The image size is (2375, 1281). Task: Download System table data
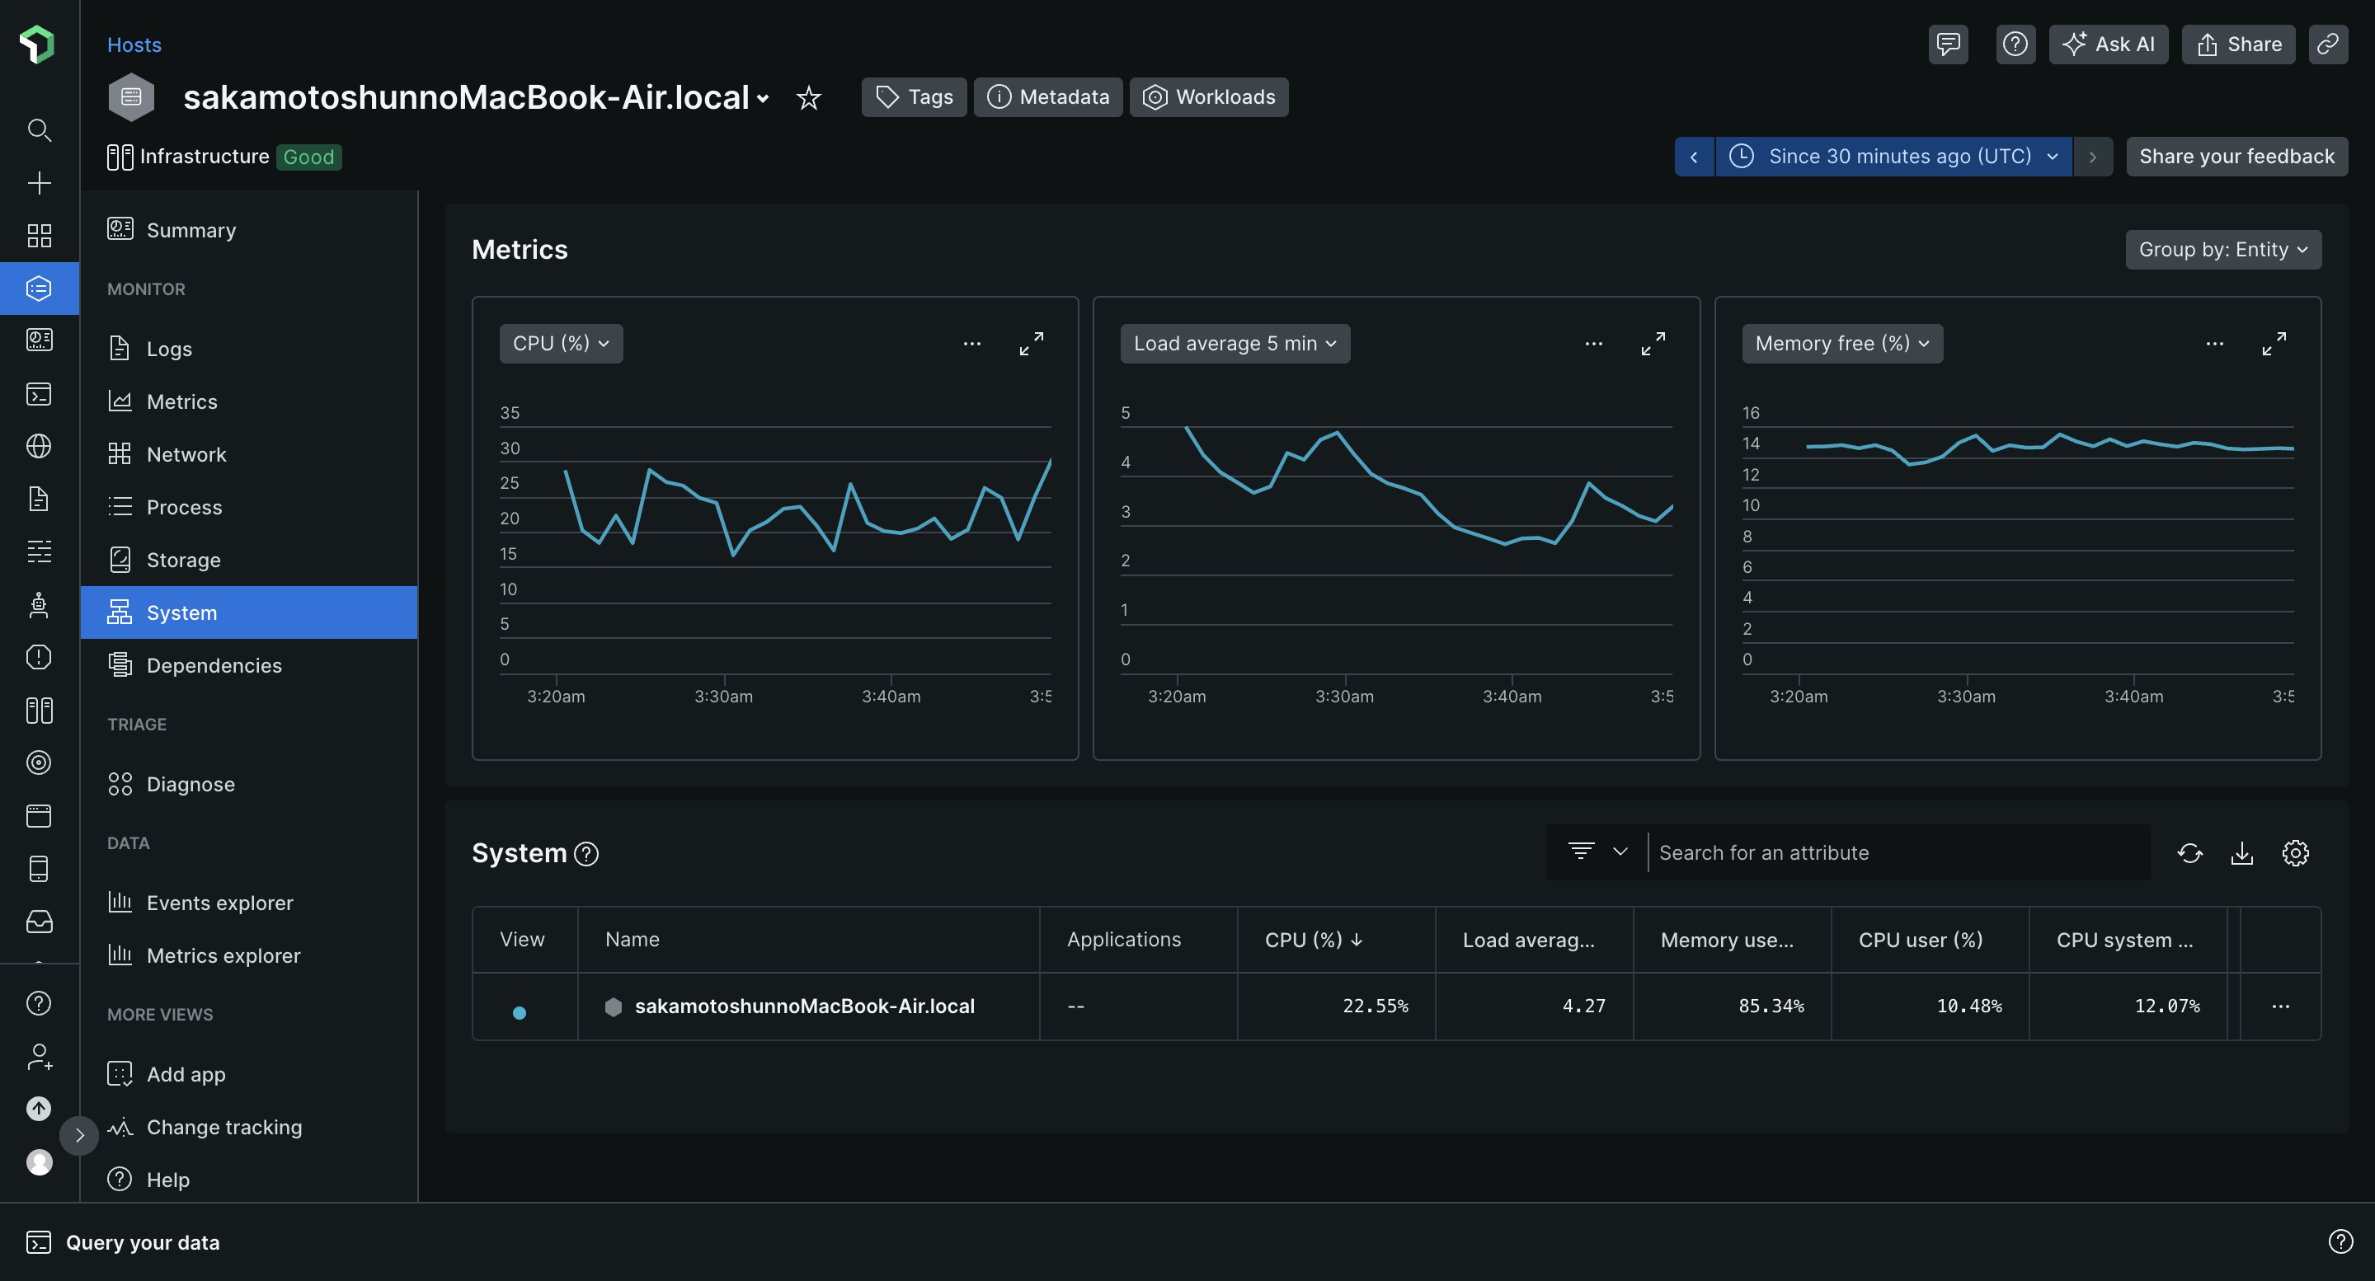pos(2242,852)
